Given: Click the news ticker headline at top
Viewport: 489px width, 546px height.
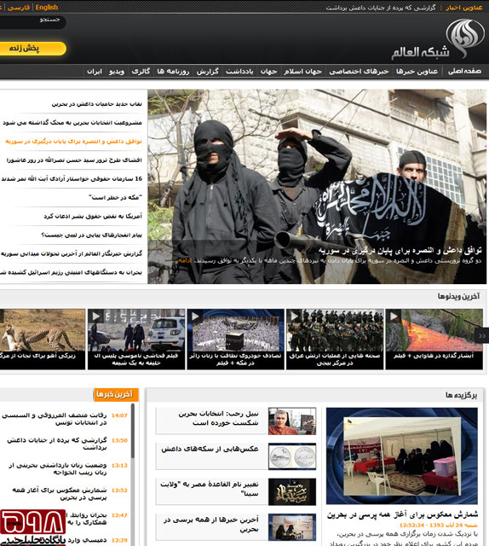Looking at the screenshot, I should [381, 8].
